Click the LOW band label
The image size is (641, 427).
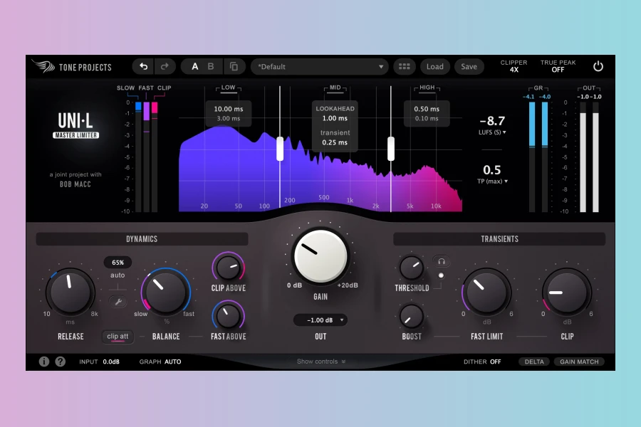click(x=228, y=88)
